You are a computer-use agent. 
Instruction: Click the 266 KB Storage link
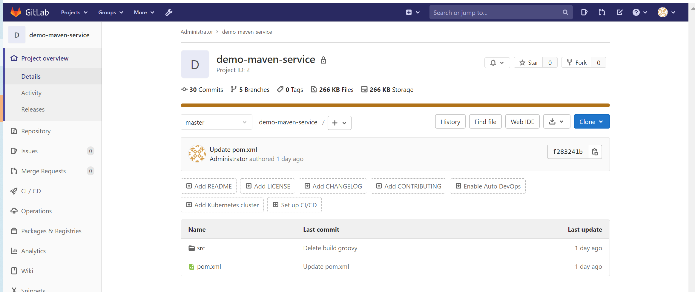[x=387, y=89]
